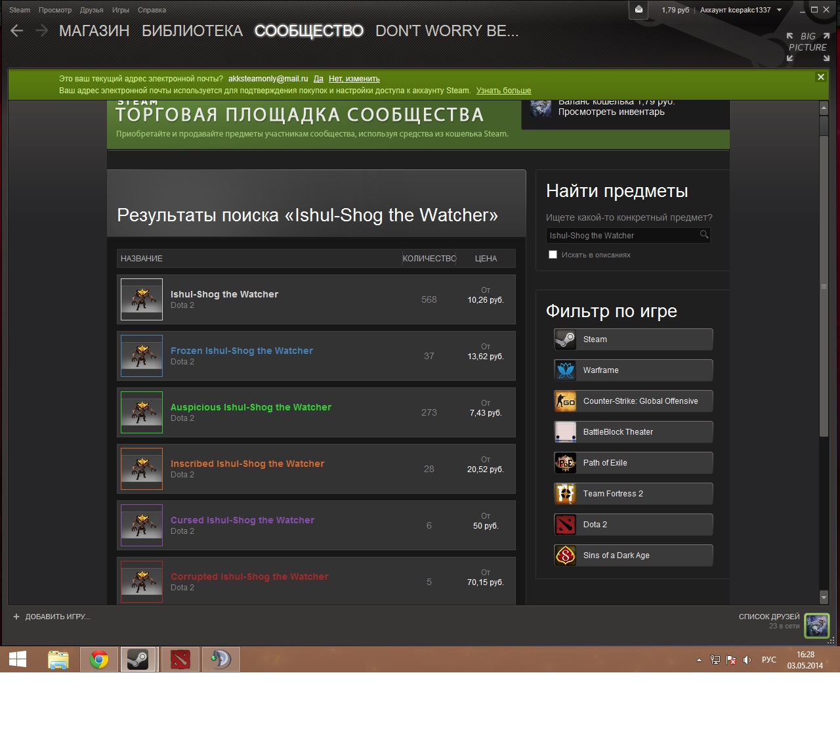Confirm email with Да link
The width and height of the screenshot is (840, 742).
[318, 79]
